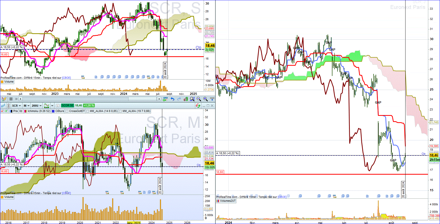The width and height of the screenshot is (440, 224).
Task: Open the M timeframe dropdown
Action: tap(27, 106)
